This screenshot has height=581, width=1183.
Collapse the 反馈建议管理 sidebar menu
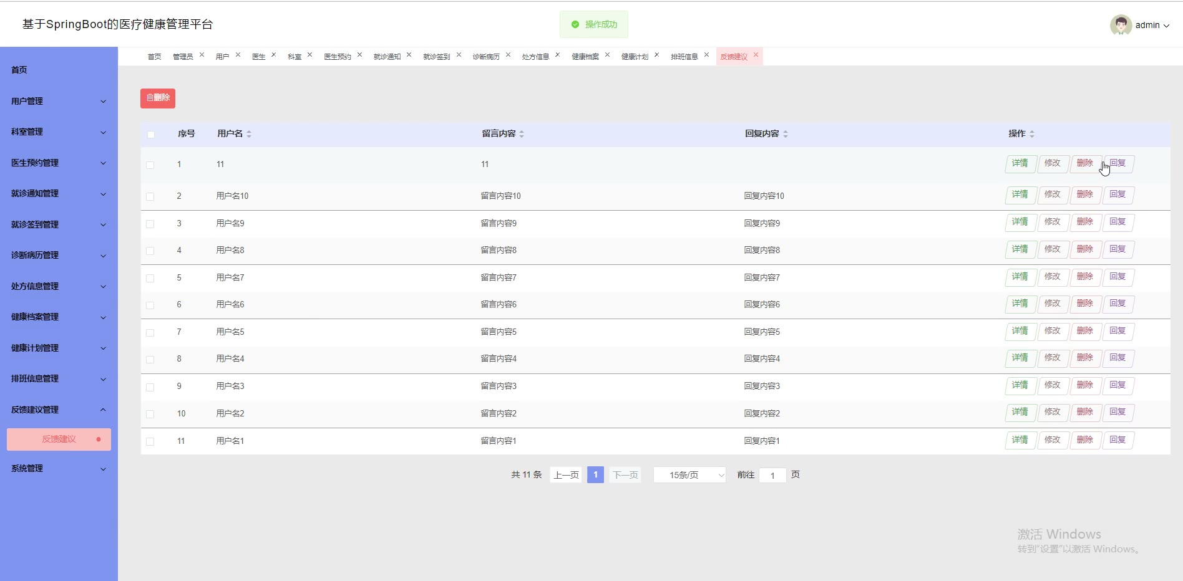click(59, 410)
